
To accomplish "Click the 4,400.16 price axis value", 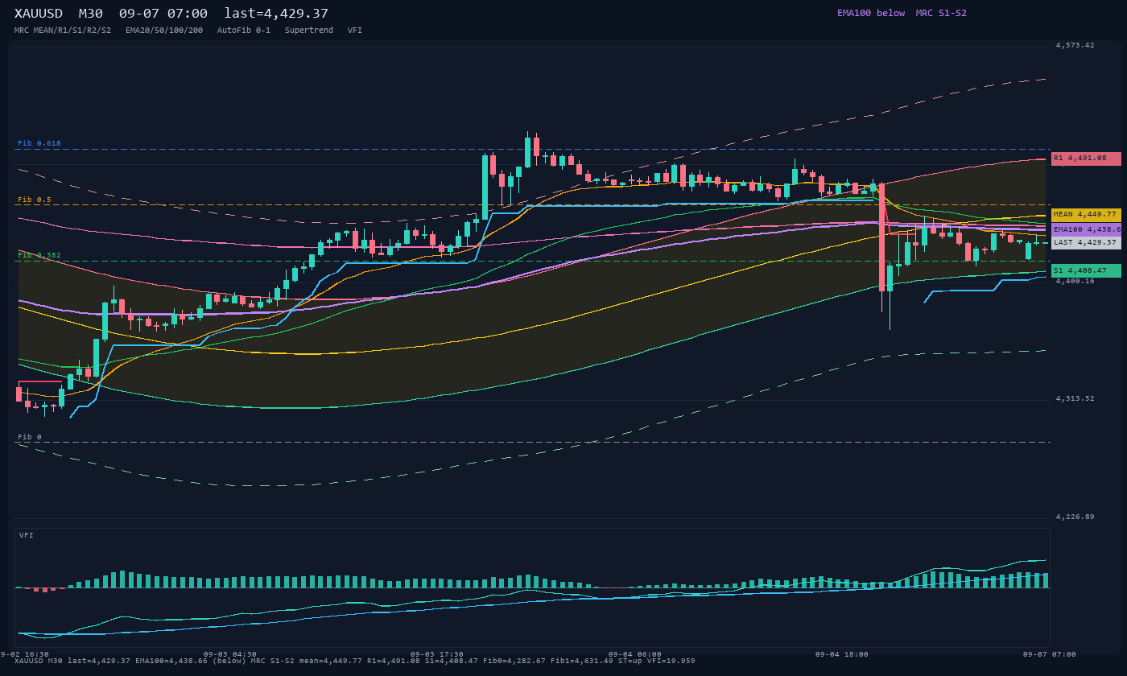I will [1075, 281].
